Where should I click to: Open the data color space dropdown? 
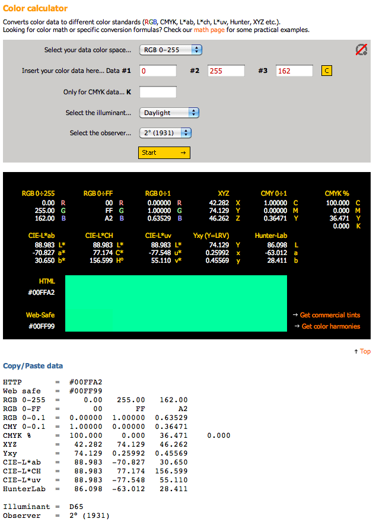pyautogui.click(x=171, y=50)
